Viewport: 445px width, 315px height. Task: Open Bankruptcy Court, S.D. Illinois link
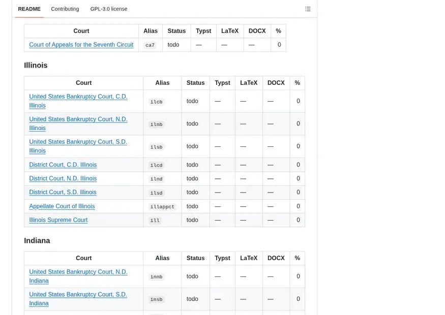pos(78,146)
